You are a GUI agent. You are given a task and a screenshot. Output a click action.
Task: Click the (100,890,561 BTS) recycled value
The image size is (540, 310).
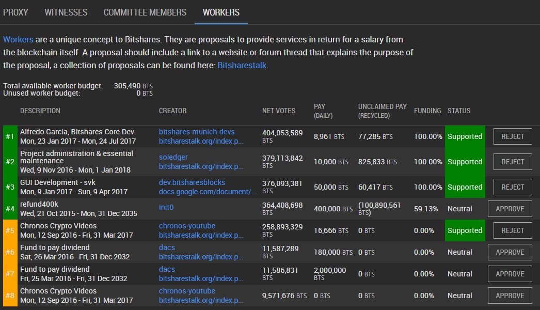point(379,209)
